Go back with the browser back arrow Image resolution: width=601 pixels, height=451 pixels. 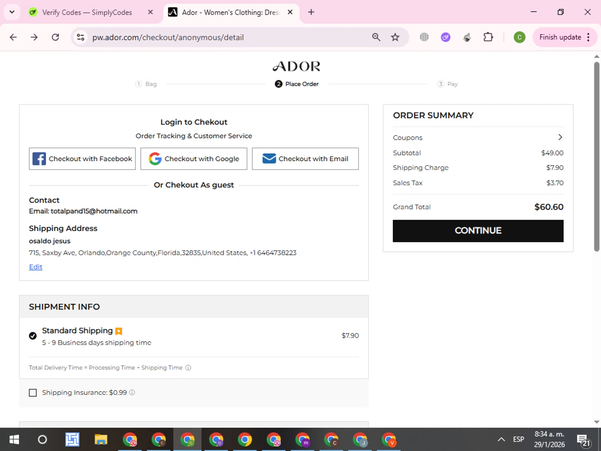coord(13,37)
